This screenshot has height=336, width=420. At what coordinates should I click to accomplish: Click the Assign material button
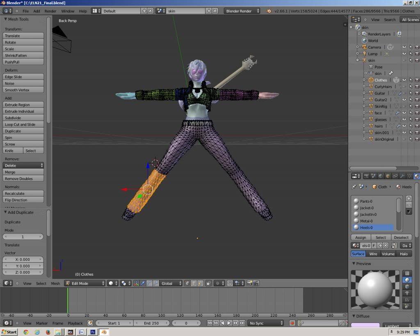pos(361,238)
